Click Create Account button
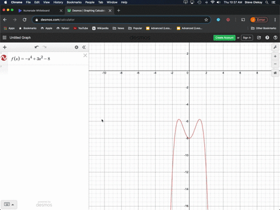 point(225,37)
